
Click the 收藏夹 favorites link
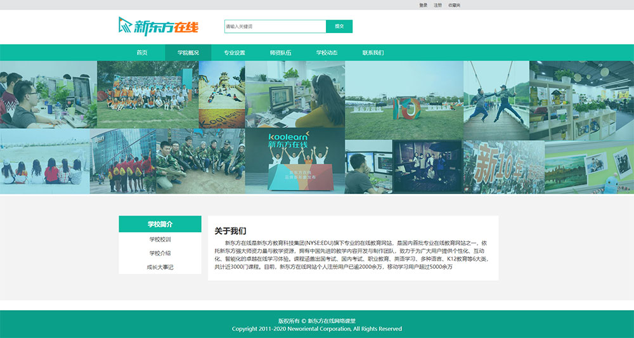(x=455, y=5)
